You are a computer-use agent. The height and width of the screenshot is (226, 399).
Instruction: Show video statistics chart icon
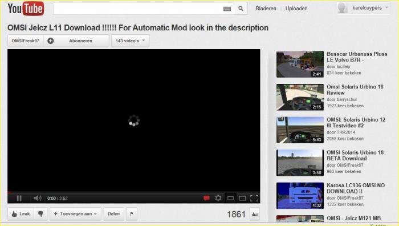254,214
